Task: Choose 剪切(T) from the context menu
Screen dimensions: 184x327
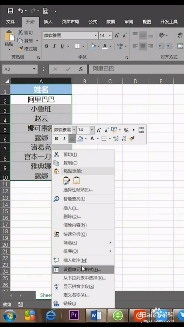Action: (83, 155)
